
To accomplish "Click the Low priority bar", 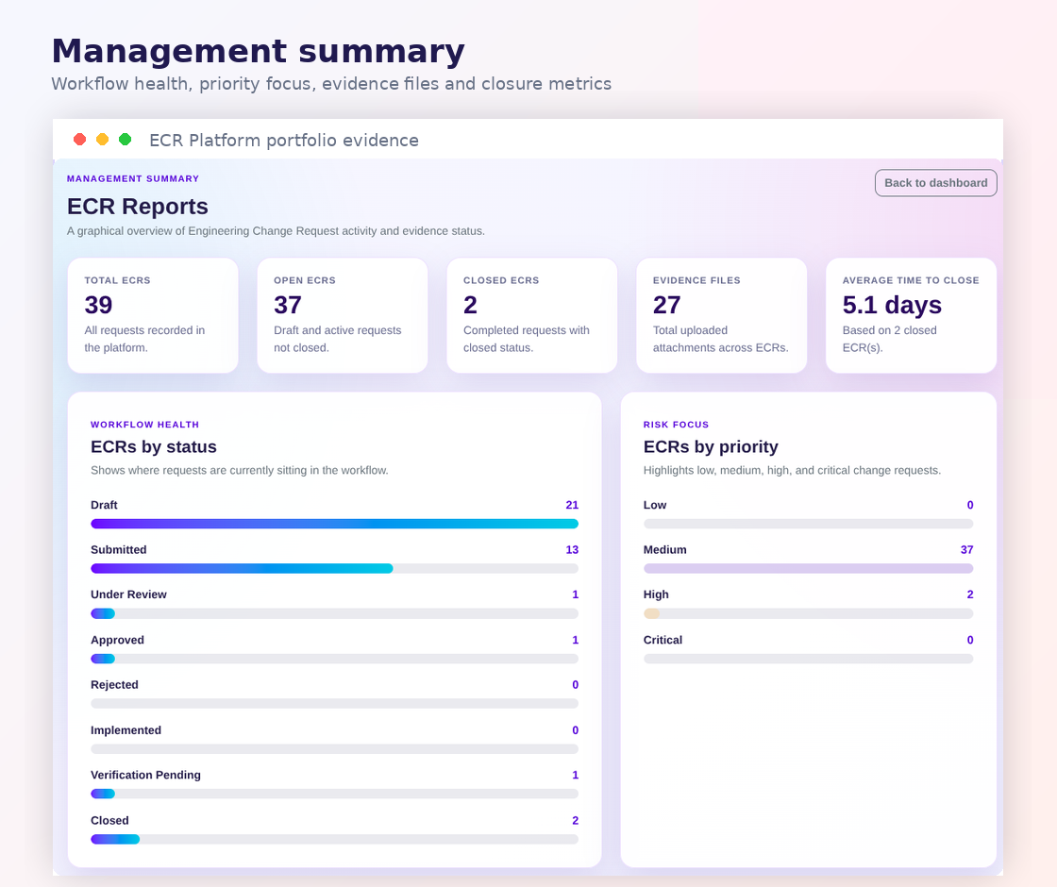I will pyautogui.click(x=808, y=524).
